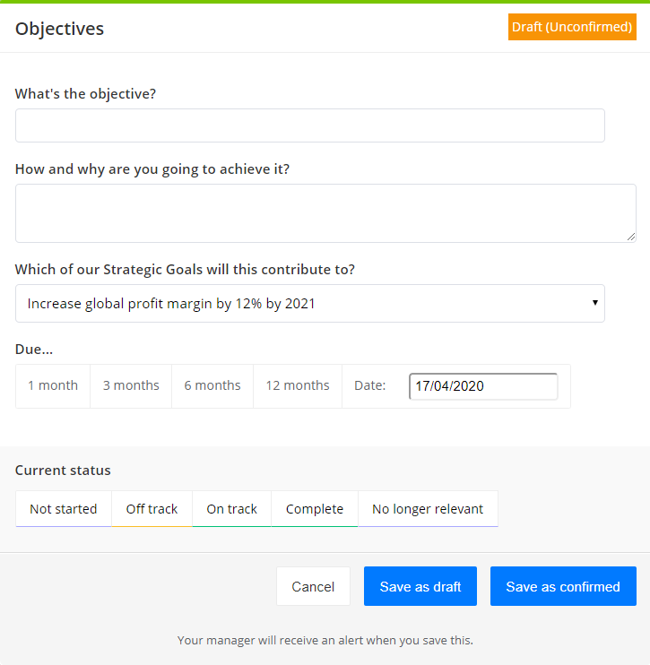The height and width of the screenshot is (665, 650).
Task: Click the due date field showing 17/04/2020
Action: pyautogui.click(x=483, y=386)
